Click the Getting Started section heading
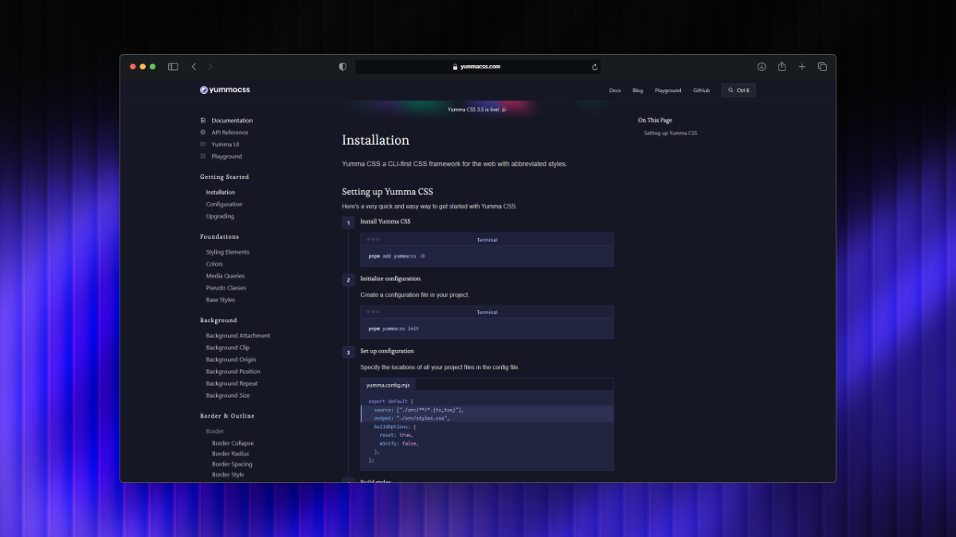 click(x=225, y=177)
